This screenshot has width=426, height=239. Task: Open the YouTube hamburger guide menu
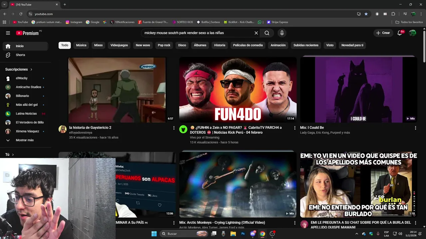pos(8,33)
